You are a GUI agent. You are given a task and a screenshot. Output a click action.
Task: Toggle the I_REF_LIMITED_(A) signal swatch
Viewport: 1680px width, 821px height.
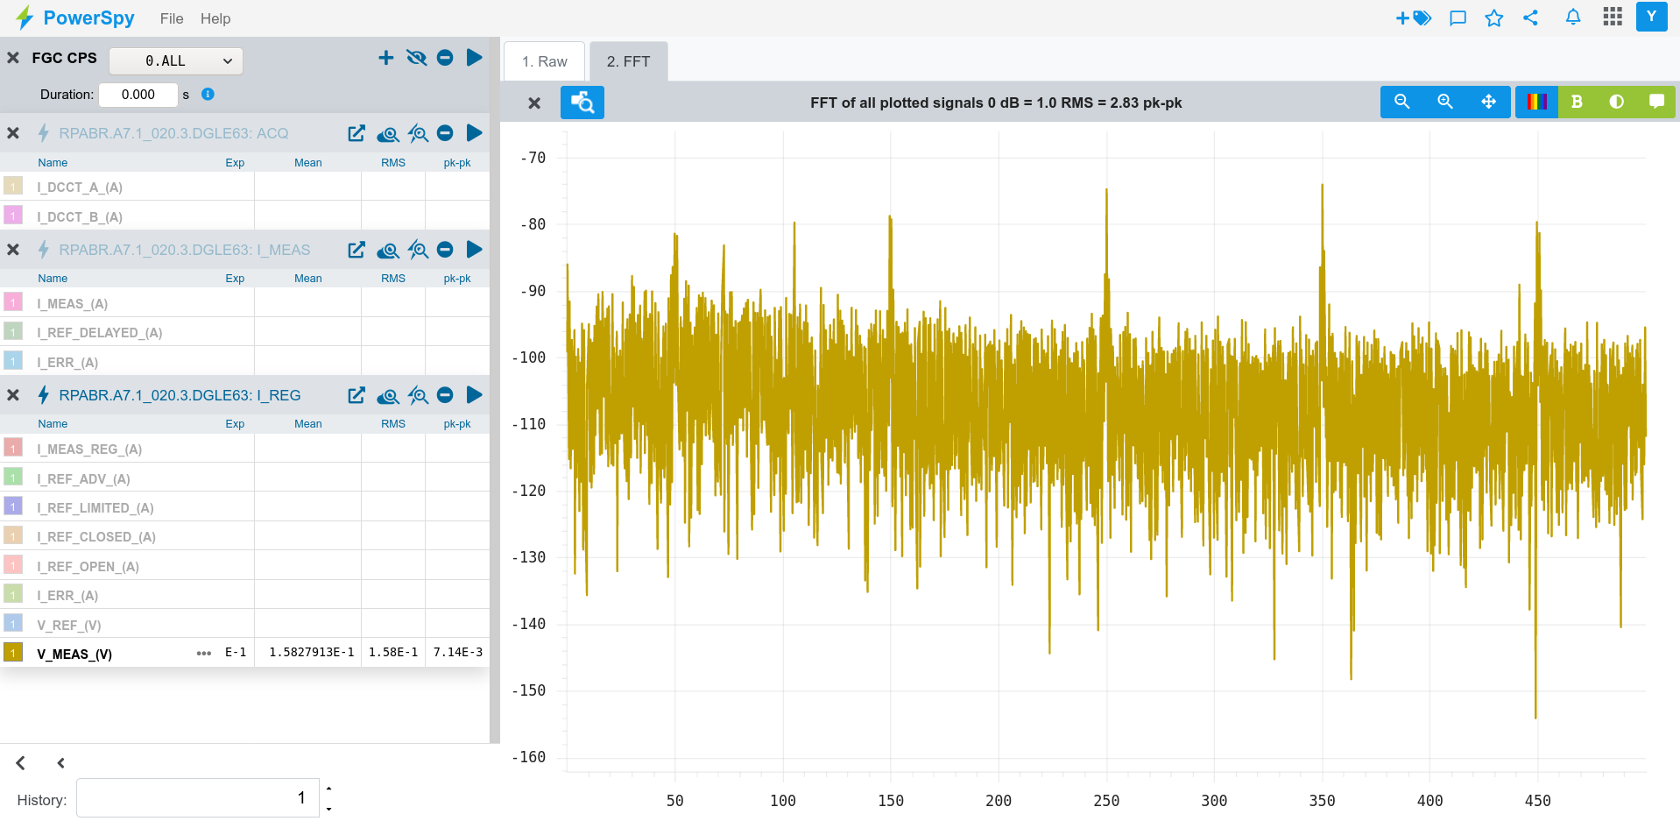13,506
